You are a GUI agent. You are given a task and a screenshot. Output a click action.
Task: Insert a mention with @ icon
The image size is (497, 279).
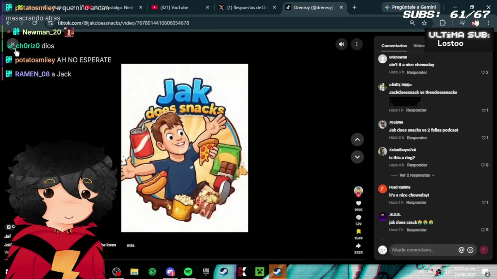coord(461,250)
